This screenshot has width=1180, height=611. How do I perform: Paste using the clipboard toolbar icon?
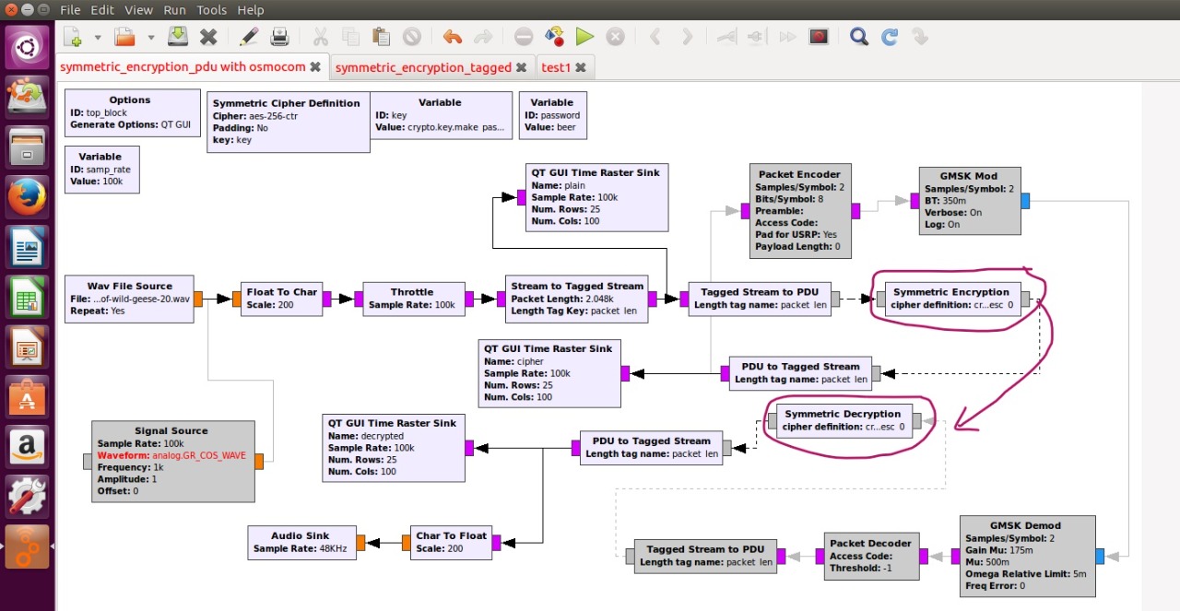point(381,37)
